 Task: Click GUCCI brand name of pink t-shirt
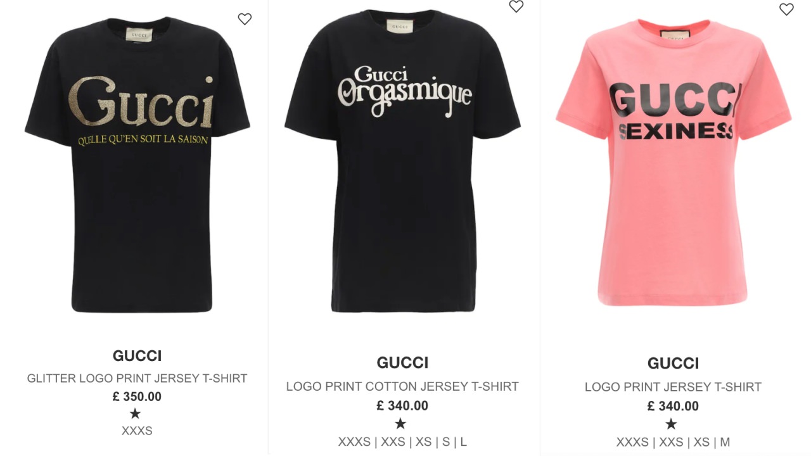click(x=673, y=364)
